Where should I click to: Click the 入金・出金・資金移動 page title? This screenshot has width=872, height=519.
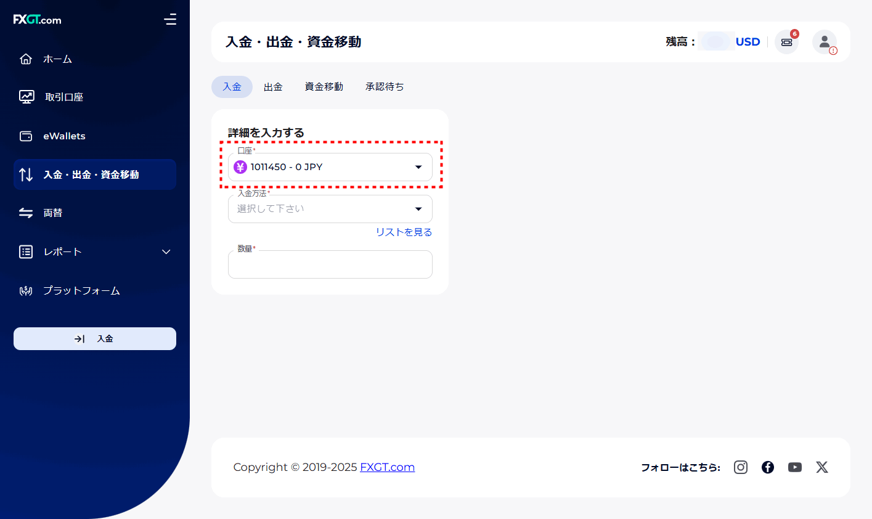point(293,42)
